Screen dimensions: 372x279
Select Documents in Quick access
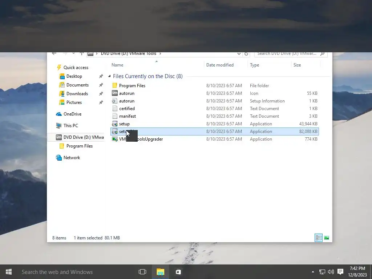77,85
